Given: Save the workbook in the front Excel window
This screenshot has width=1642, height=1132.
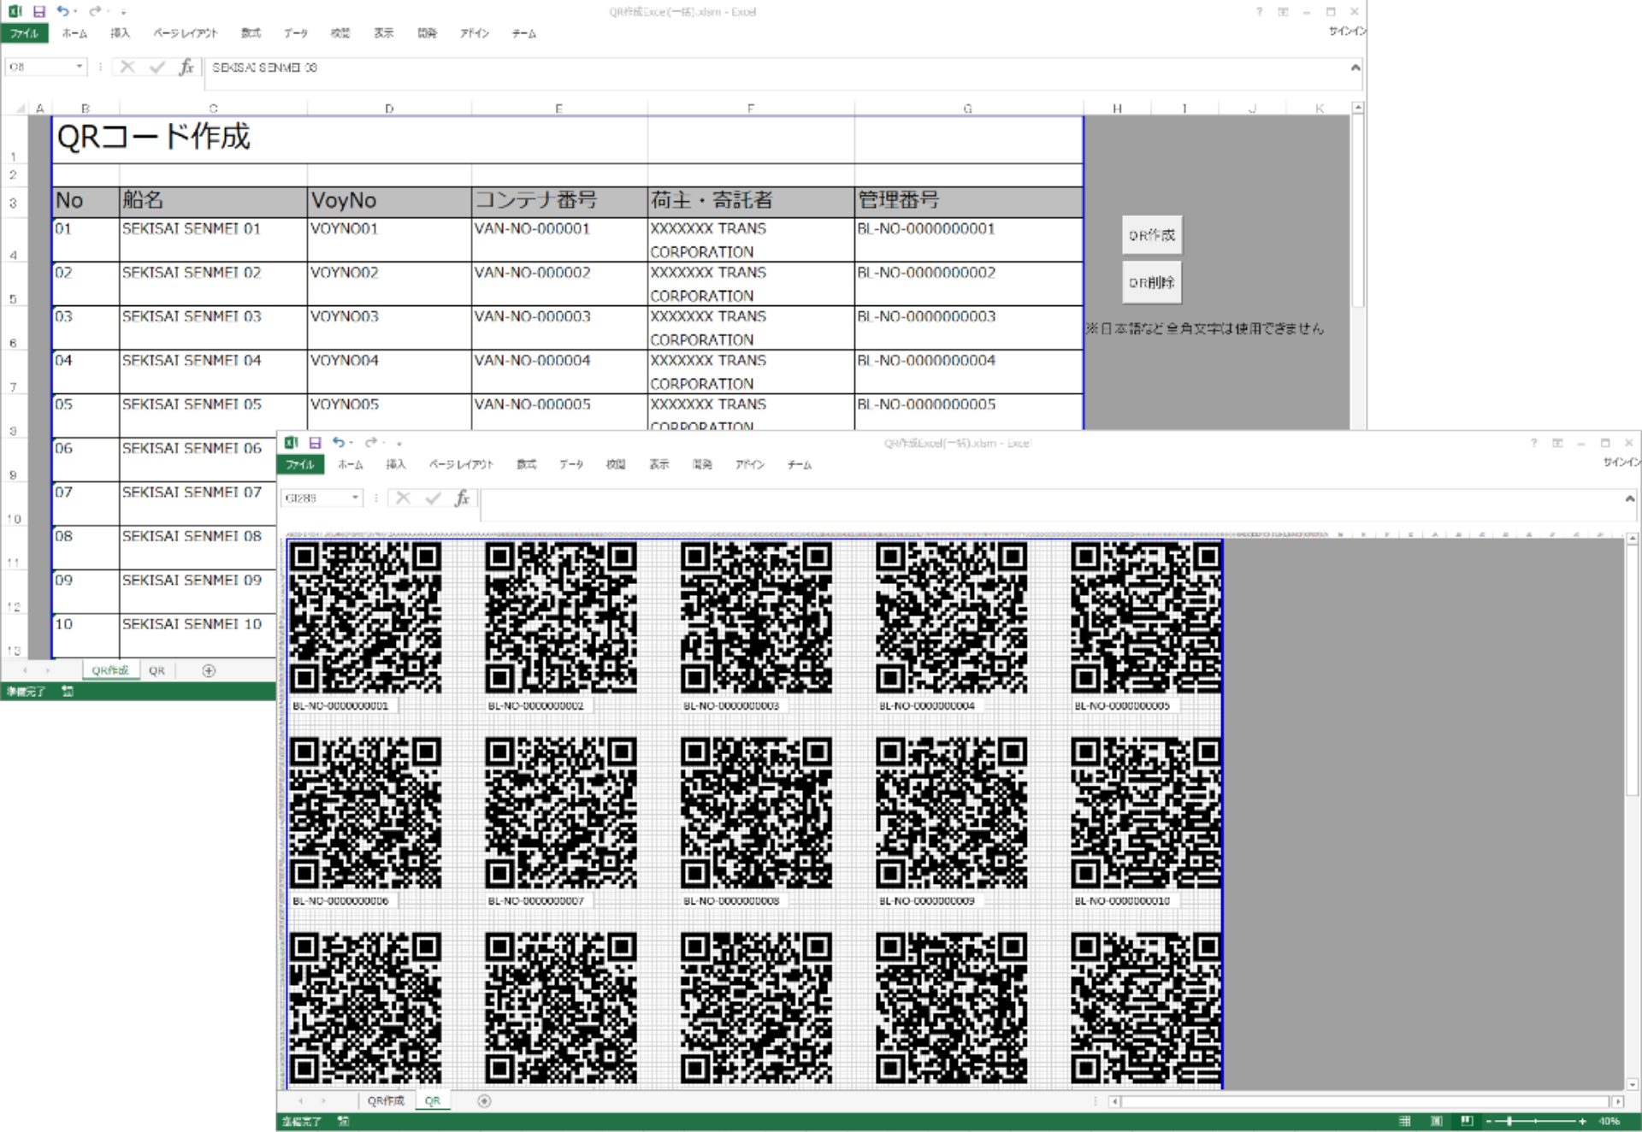Looking at the screenshot, I should (315, 443).
